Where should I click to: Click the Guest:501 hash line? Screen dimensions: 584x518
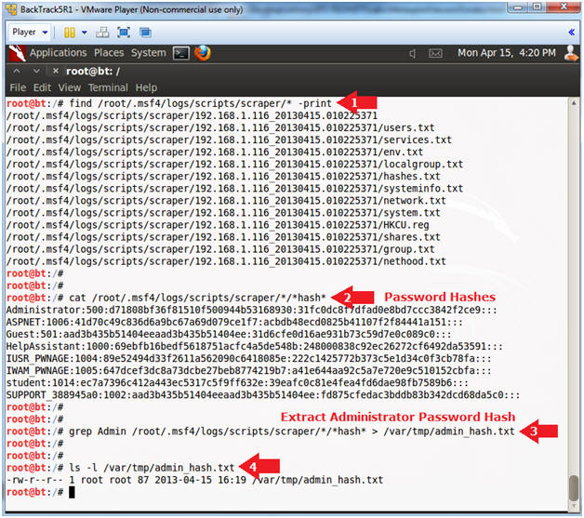pyautogui.click(x=229, y=334)
